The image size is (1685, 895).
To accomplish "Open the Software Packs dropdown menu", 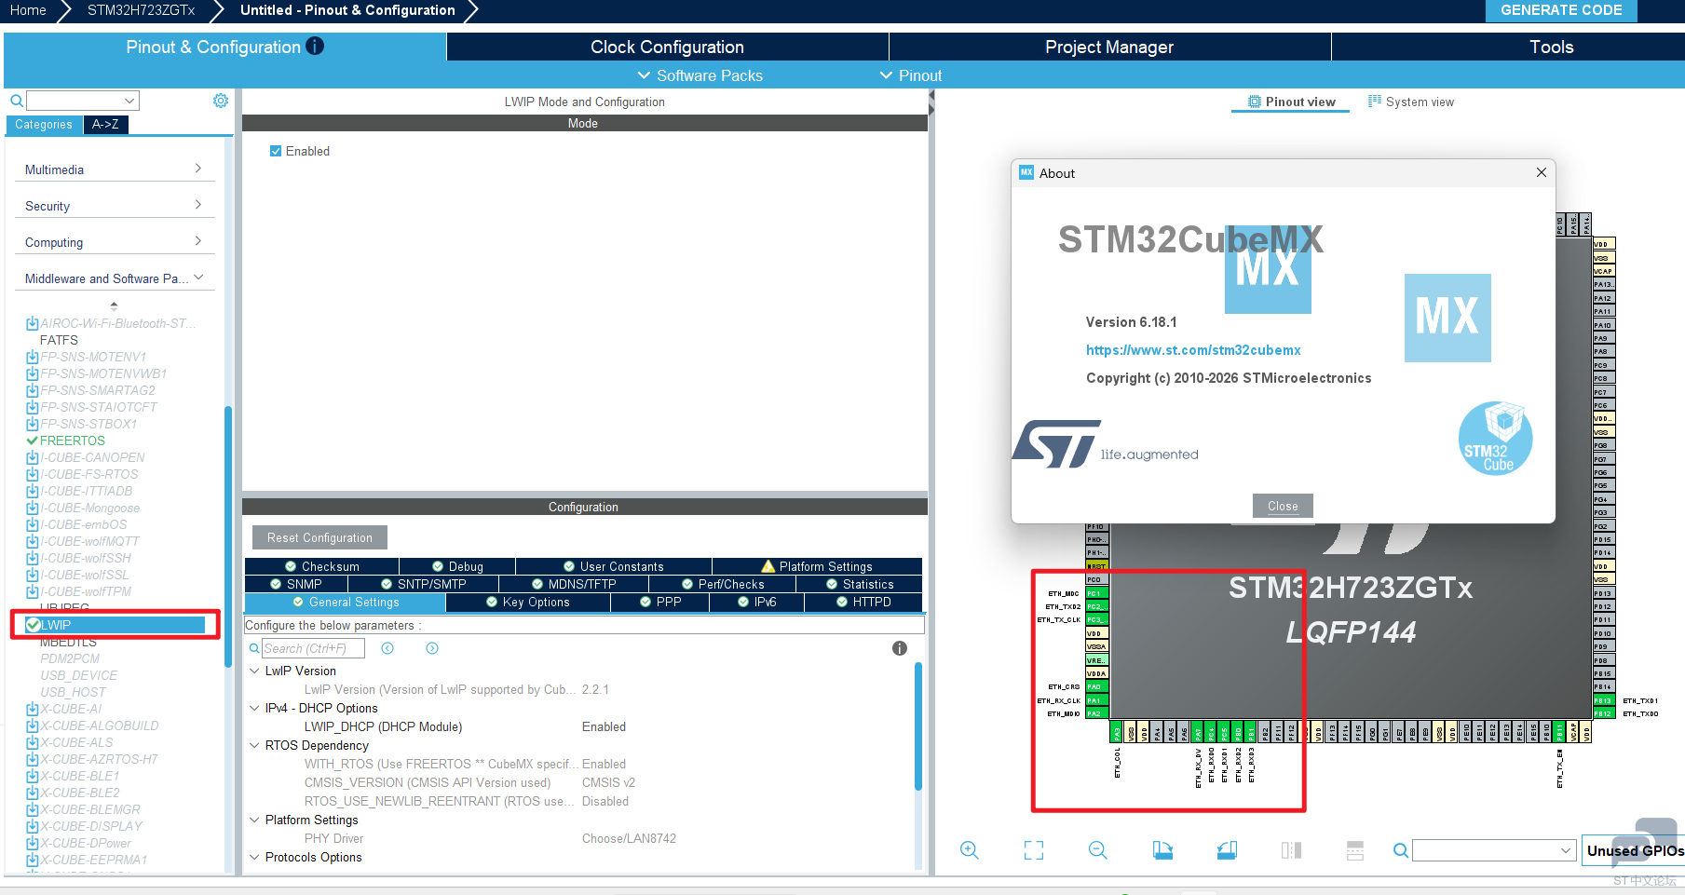I will point(700,75).
